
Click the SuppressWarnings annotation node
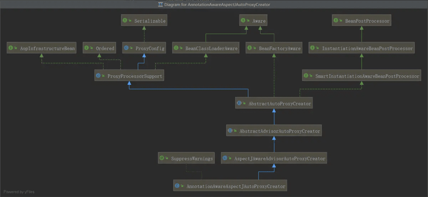(187, 158)
